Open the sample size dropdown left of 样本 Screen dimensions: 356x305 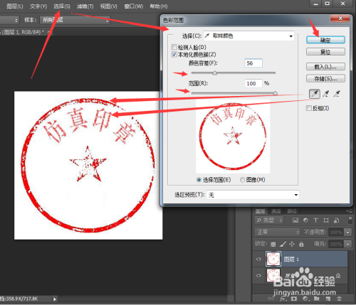click(9, 20)
